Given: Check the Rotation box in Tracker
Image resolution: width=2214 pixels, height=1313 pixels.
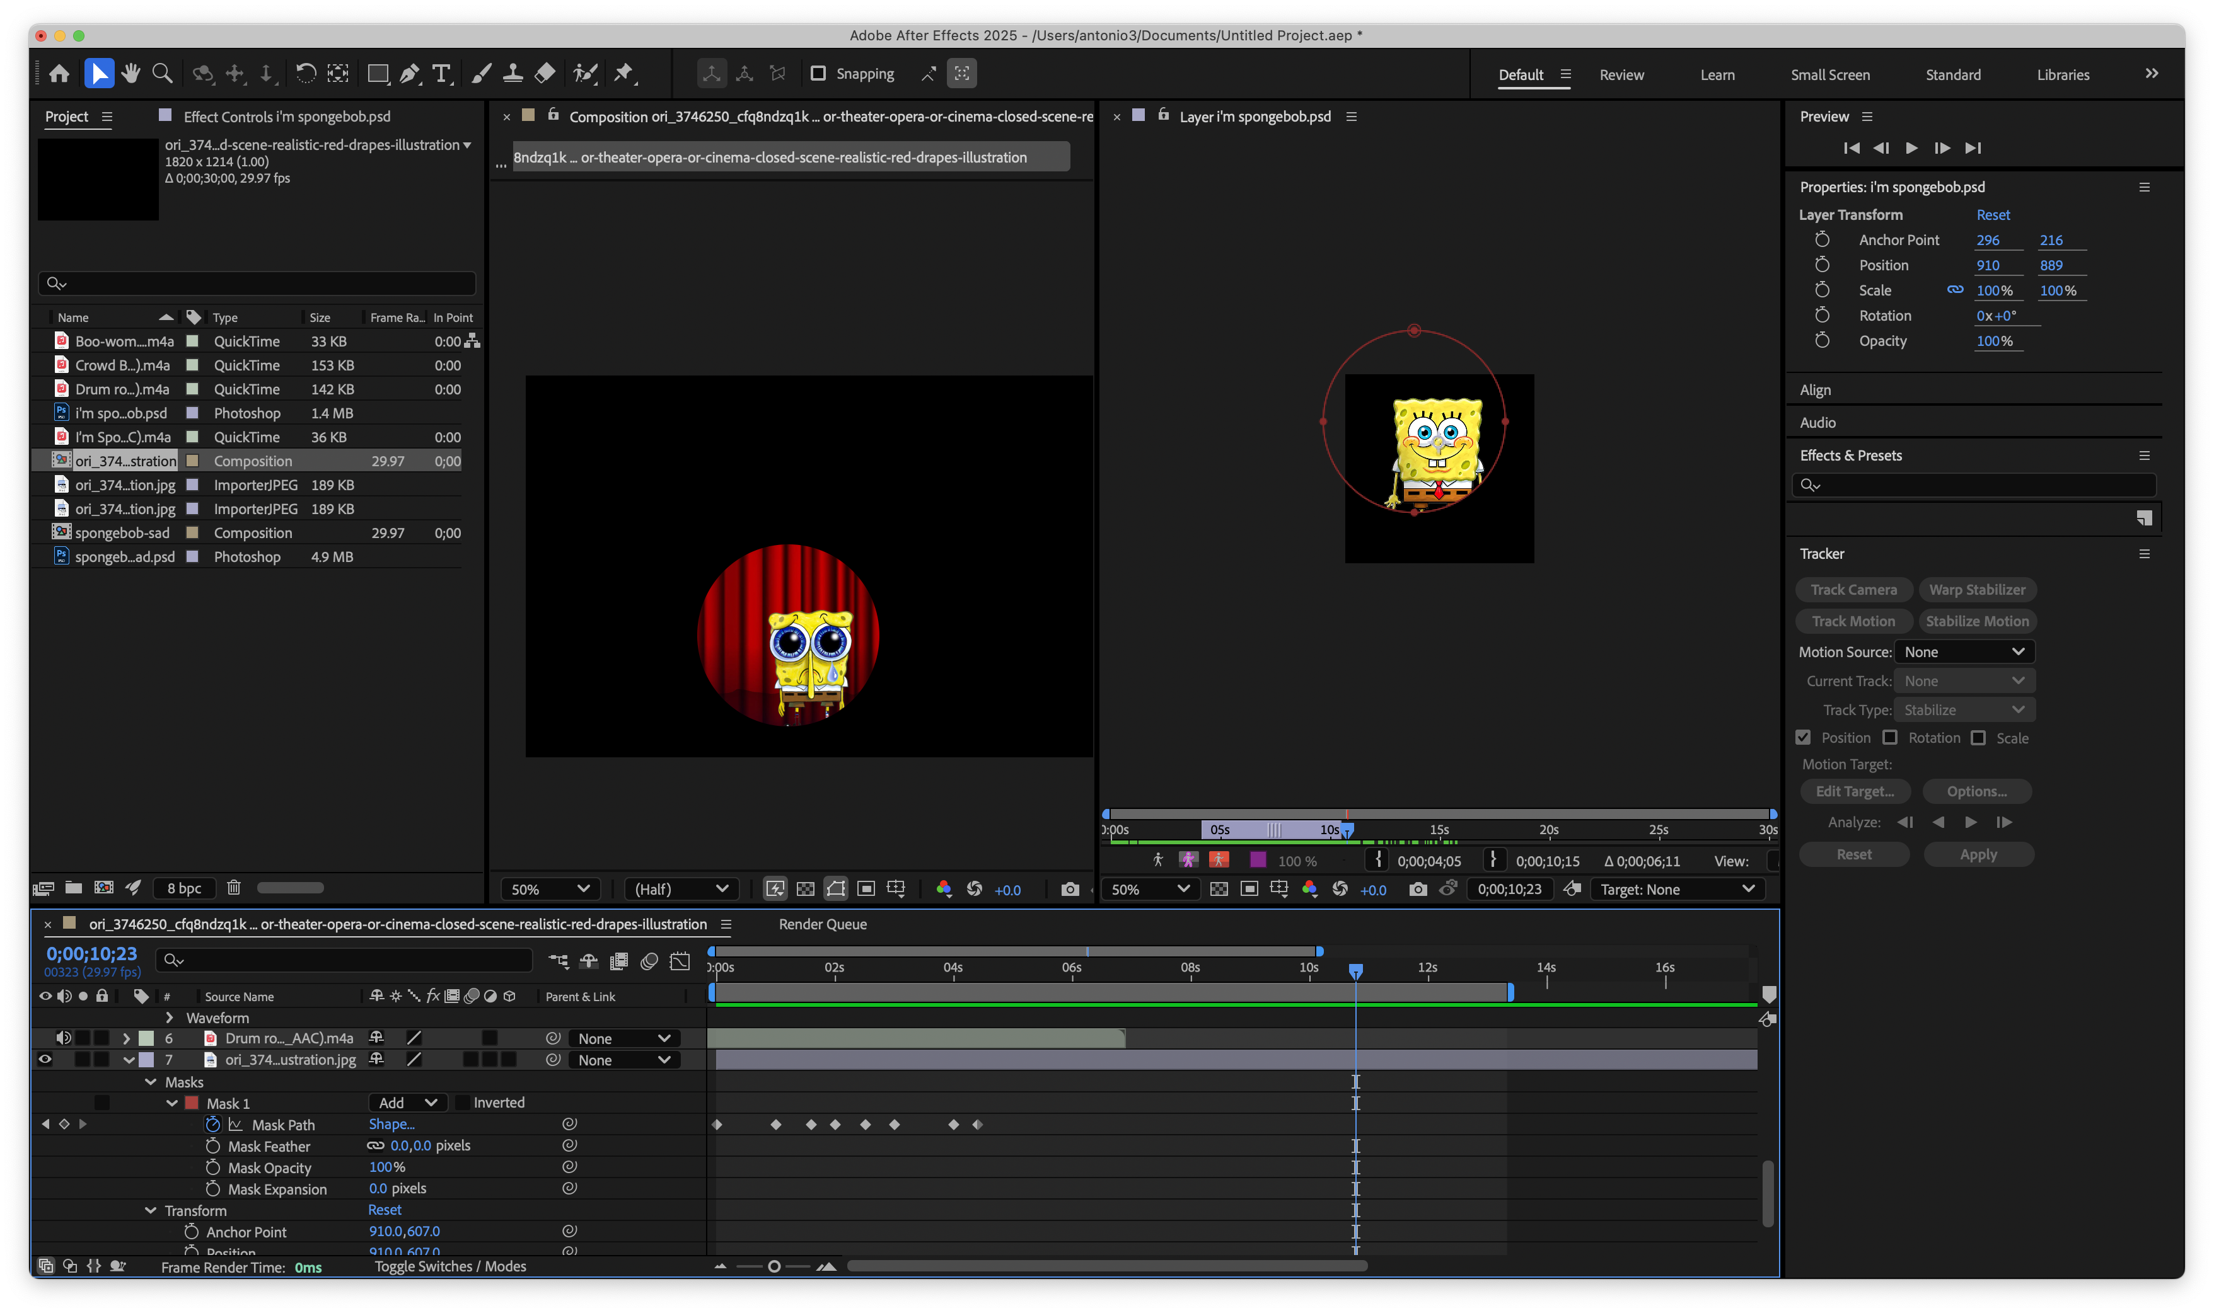Looking at the screenshot, I should pos(1890,738).
